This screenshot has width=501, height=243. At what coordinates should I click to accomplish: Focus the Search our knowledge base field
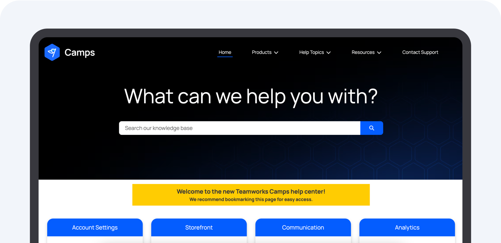click(x=239, y=128)
